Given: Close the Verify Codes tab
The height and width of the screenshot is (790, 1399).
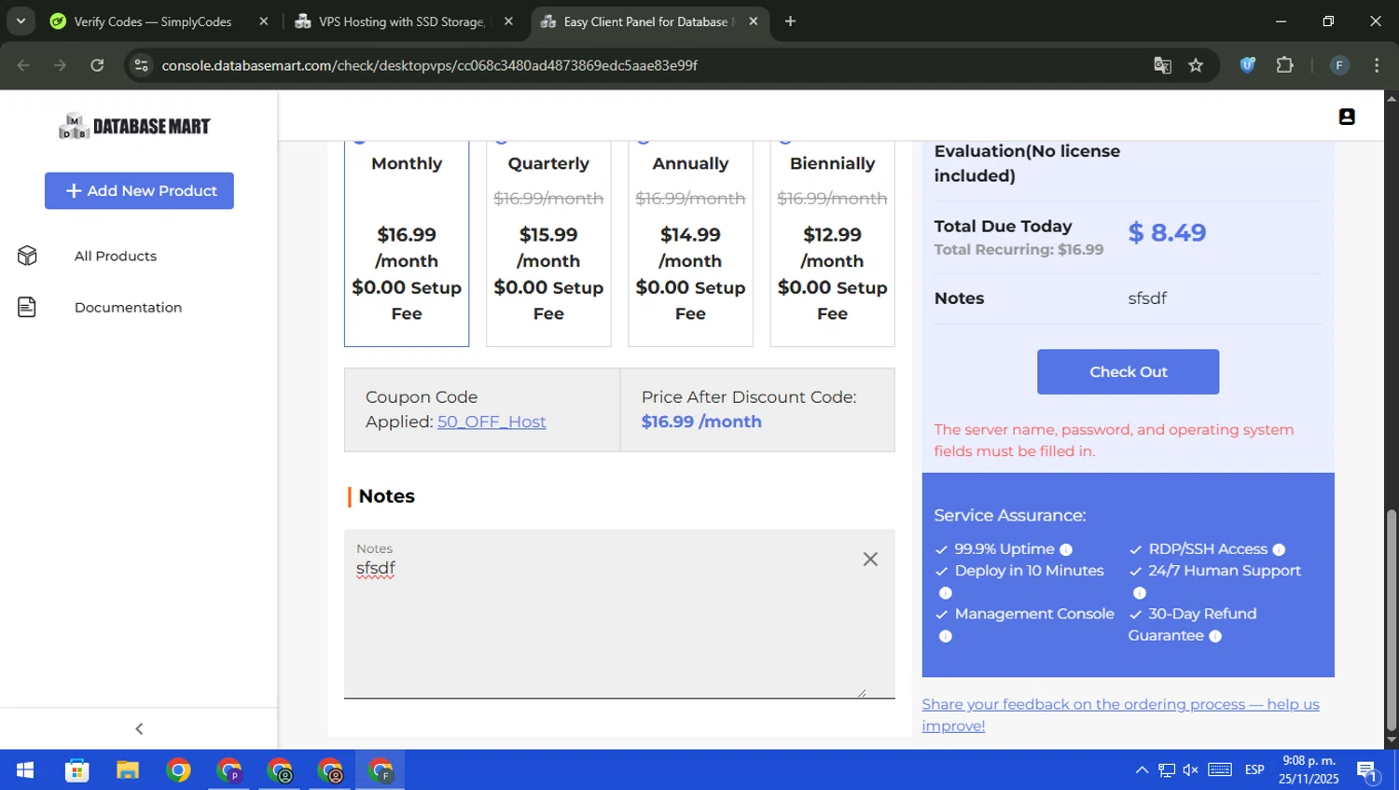Looking at the screenshot, I should pyautogui.click(x=263, y=21).
